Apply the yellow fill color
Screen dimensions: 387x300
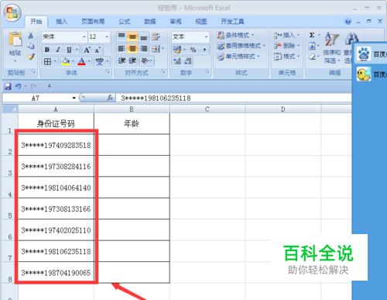pos(66,61)
